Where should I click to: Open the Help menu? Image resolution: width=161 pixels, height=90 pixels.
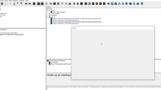(27, 0)
